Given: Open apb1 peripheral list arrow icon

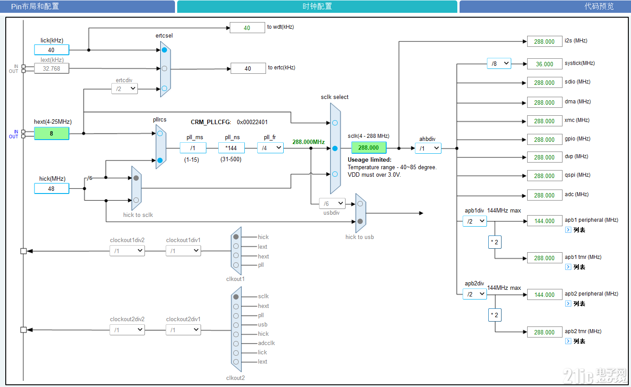Looking at the screenshot, I should (x=568, y=230).
